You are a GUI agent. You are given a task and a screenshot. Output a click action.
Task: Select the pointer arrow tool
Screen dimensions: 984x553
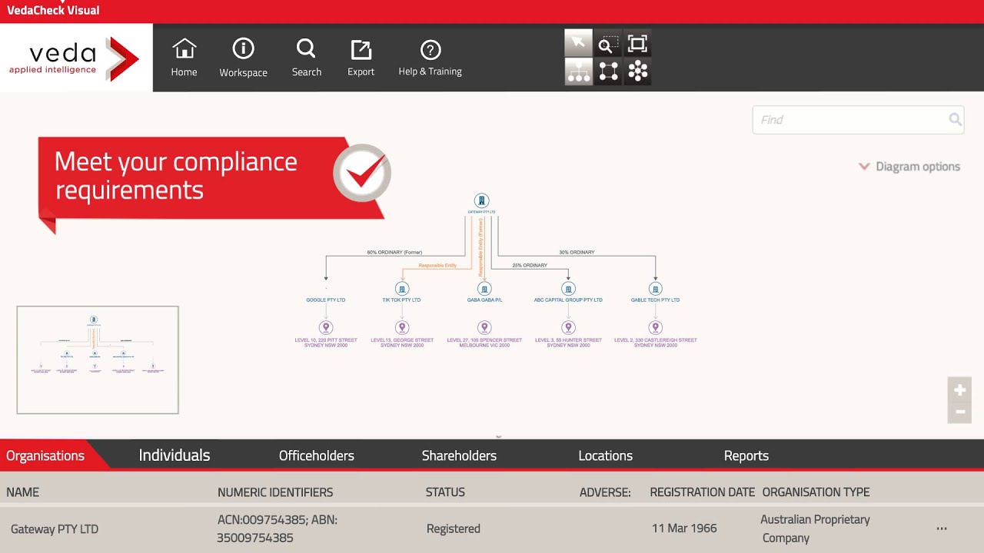tap(579, 43)
